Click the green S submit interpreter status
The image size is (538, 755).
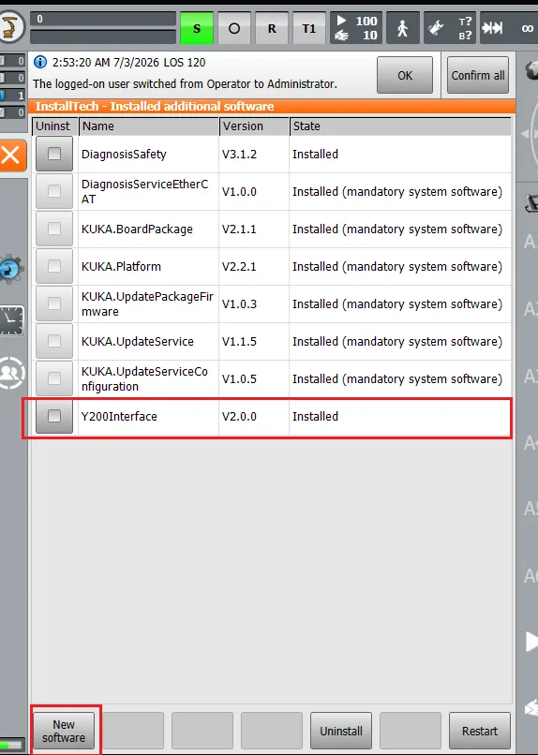pyautogui.click(x=197, y=28)
